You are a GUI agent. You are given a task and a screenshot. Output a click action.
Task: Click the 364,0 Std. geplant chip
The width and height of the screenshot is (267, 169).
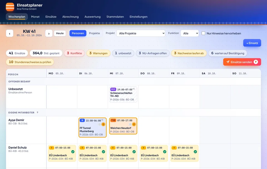(x=46, y=53)
